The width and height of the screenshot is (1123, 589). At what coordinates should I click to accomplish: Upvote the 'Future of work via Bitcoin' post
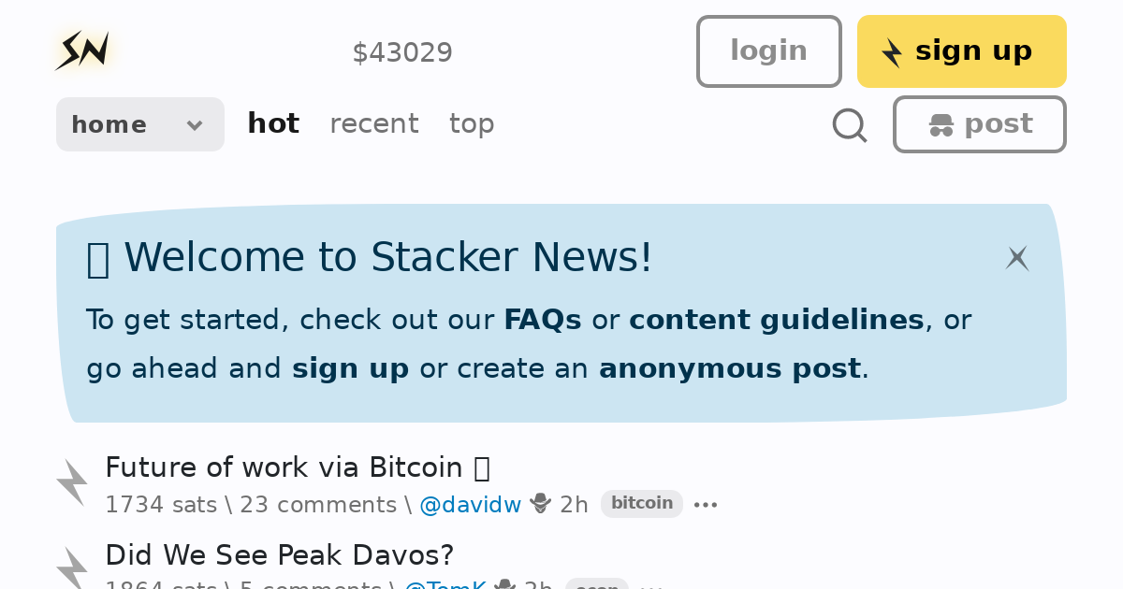coord(72,482)
